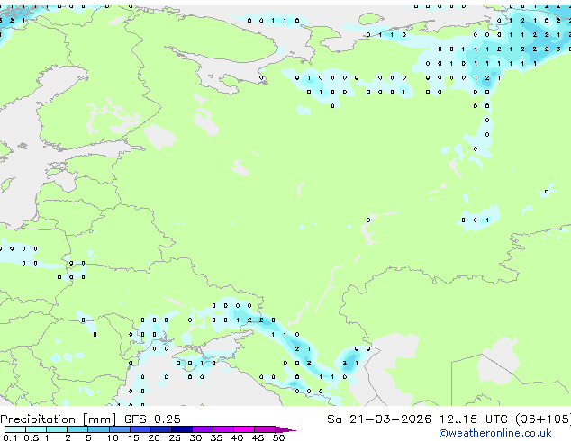Click the 0.5–1 mm legend swatch

(x=36, y=429)
